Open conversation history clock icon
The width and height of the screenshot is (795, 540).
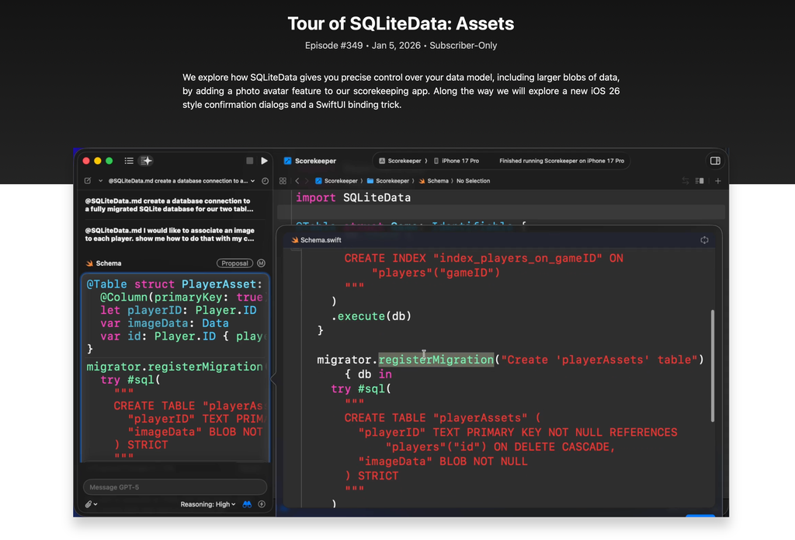pos(266,181)
